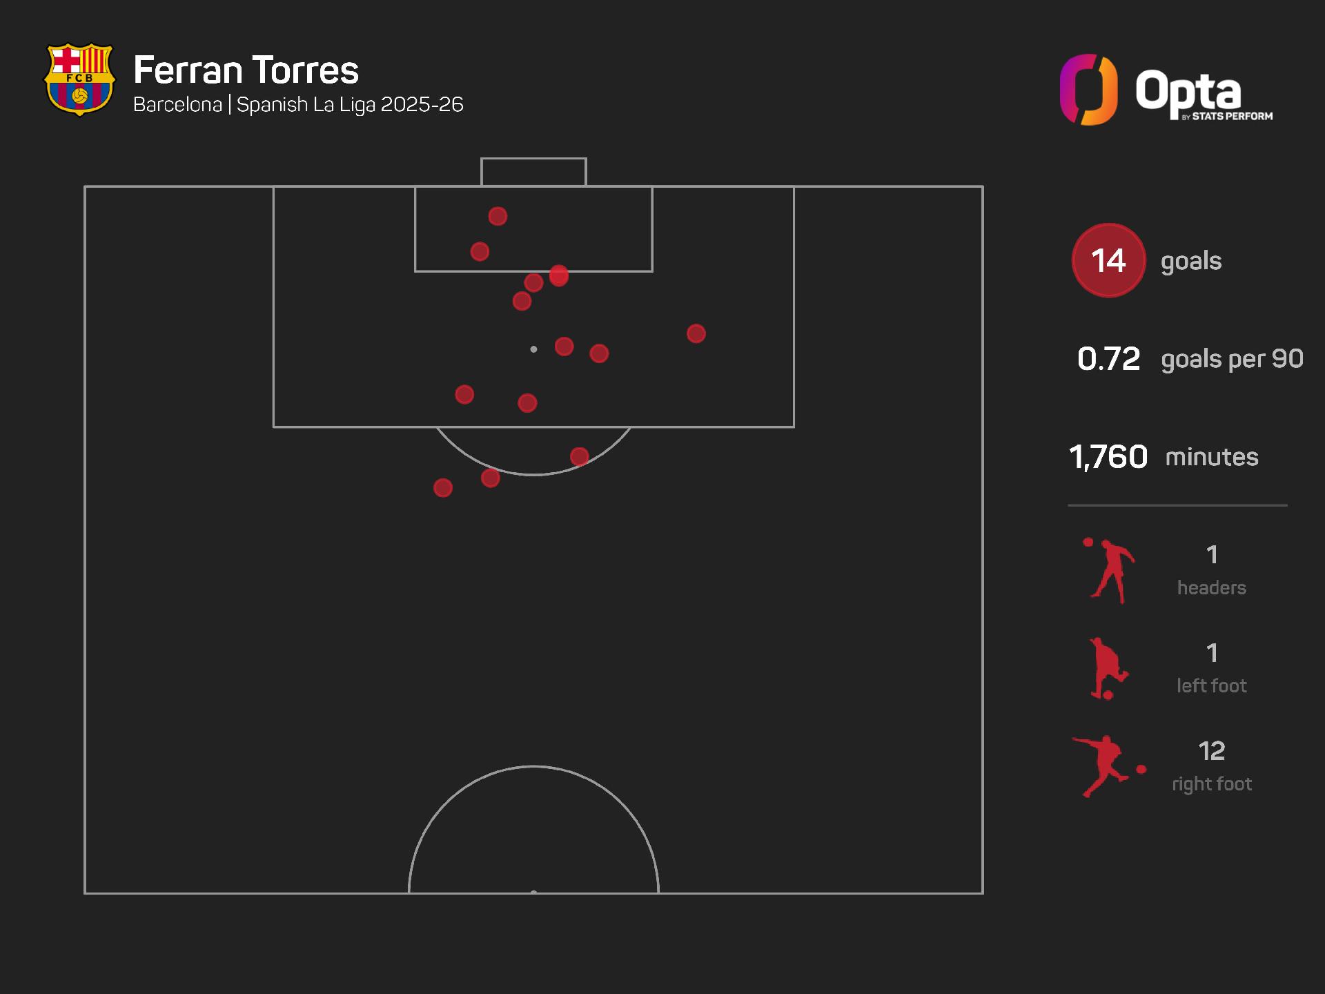
Task: Select the headers player silhouette icon
Action: pyautogui.click(x=1109, y=571)
